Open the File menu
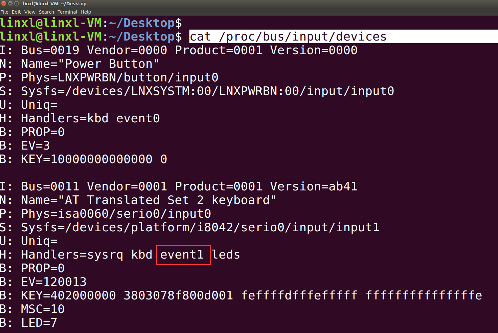 click(x=4, y=12)
